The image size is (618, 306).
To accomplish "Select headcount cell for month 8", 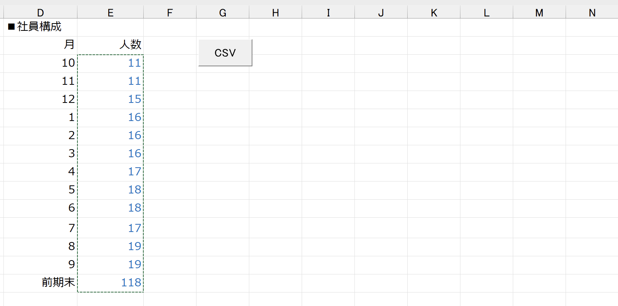I will [110, 246].
